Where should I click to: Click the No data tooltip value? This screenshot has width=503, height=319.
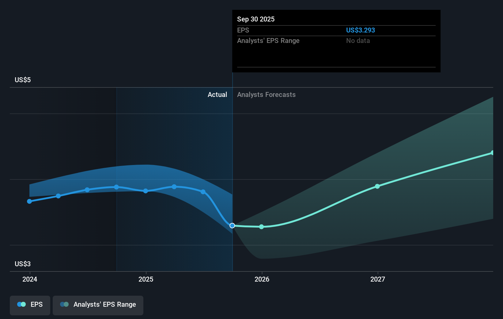click(358, 40)
